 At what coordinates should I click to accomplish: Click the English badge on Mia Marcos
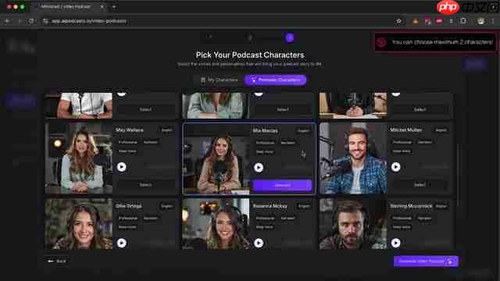coord(303,130)
